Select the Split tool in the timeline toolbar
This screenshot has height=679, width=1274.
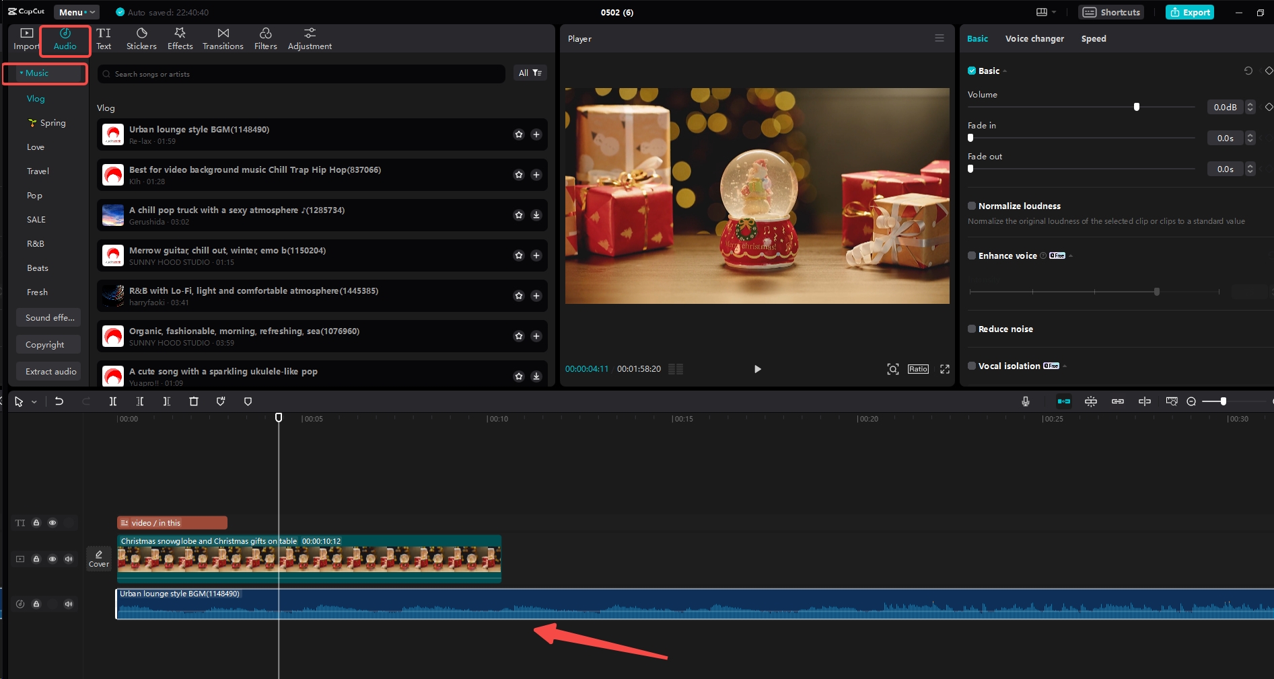(x=112, y=401)
